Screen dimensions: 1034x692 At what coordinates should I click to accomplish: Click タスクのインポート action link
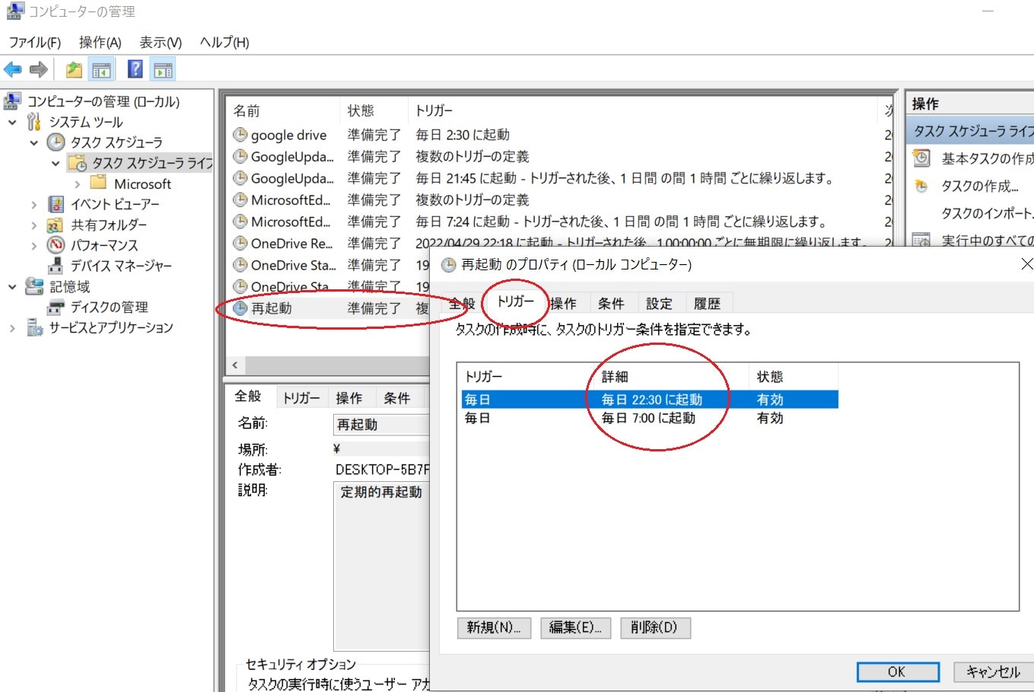point(987,213)
